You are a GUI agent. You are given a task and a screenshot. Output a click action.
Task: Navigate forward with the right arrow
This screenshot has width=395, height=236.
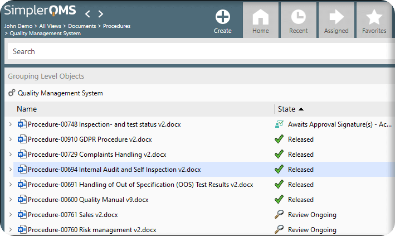point(101,13)
